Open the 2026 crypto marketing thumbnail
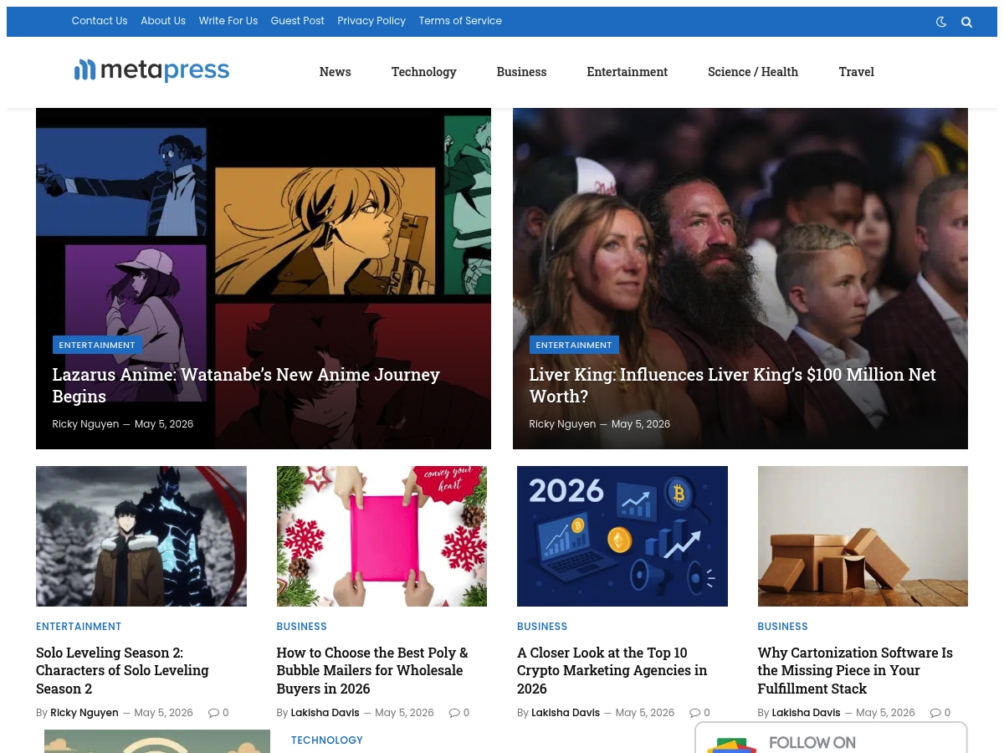1004x753 pixels. [622, 536]
